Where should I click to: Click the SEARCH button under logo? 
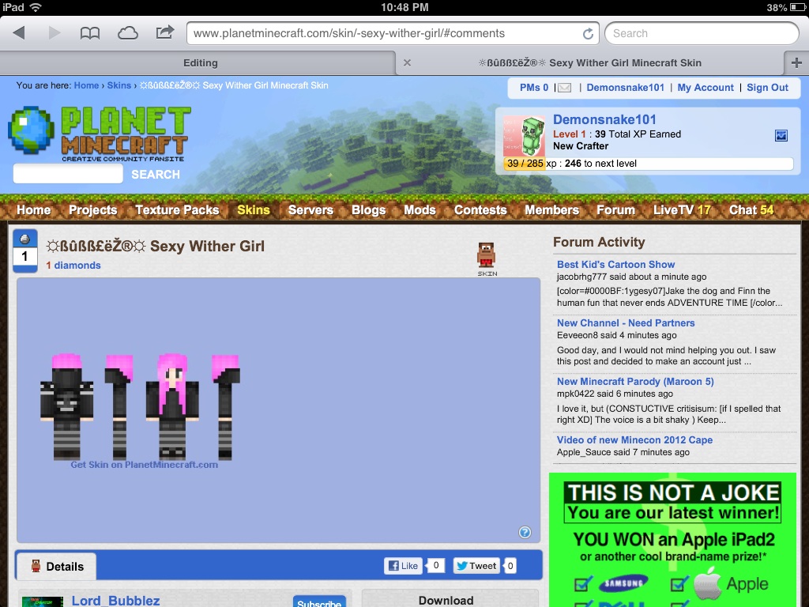(x=156, y=175)
